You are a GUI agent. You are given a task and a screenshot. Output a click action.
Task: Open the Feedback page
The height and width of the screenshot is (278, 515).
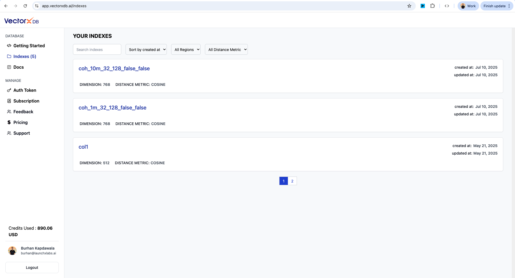click(x=23, y=112)
